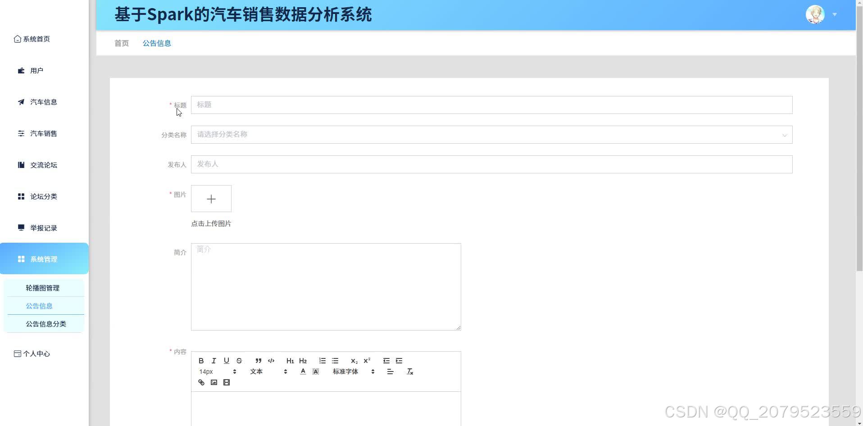Open 个人中心 in the sidebar

32,354
